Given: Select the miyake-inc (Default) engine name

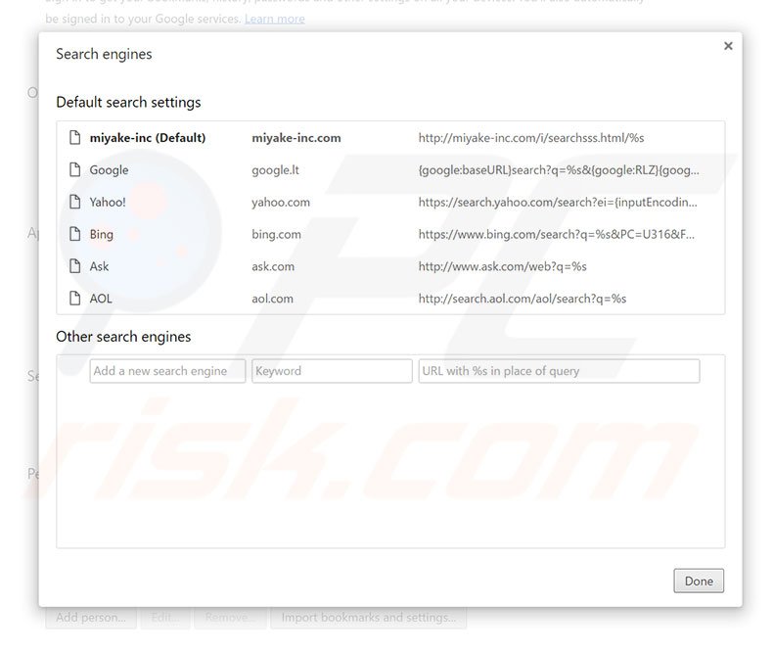Looking at the screenshot, I should click(x=148, y=138).
